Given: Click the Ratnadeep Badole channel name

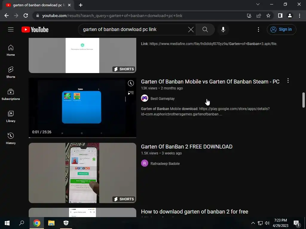Looking at the screenshot, I should [165, 164].
